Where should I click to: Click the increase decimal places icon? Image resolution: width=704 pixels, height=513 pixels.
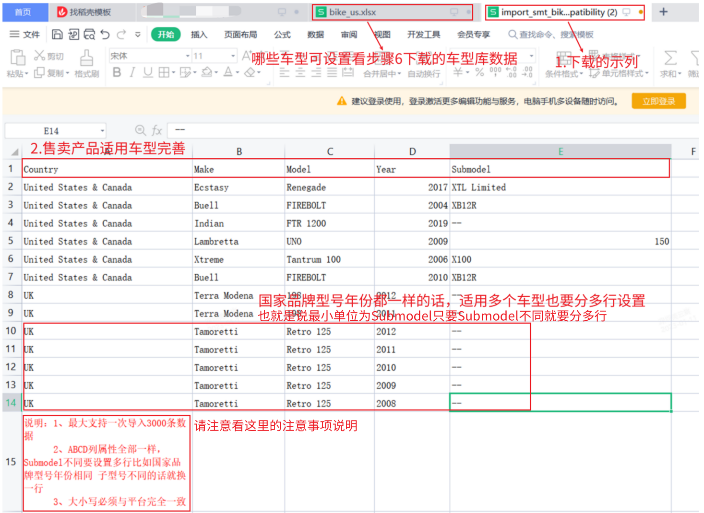pos(512,72)
